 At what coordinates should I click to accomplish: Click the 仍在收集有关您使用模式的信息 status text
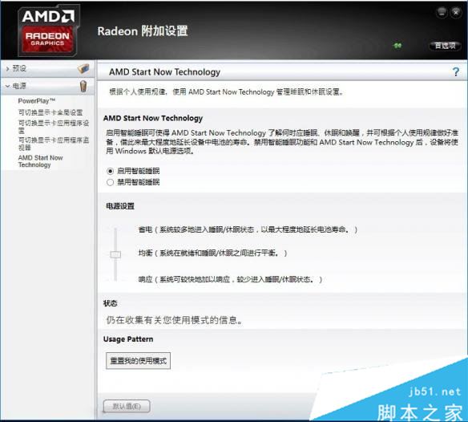175,320
